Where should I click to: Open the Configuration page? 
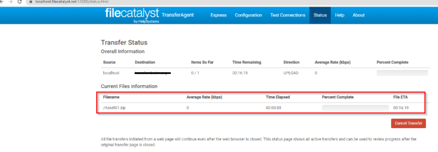248,15
